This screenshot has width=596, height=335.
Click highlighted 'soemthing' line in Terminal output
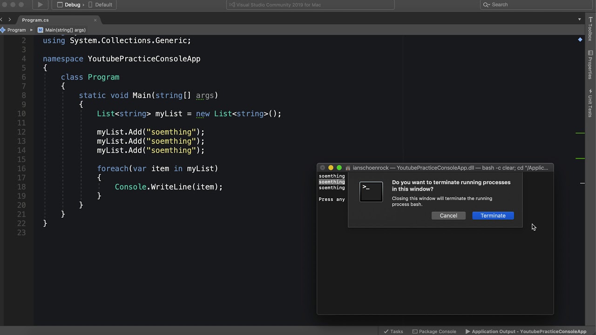(332, 182)
